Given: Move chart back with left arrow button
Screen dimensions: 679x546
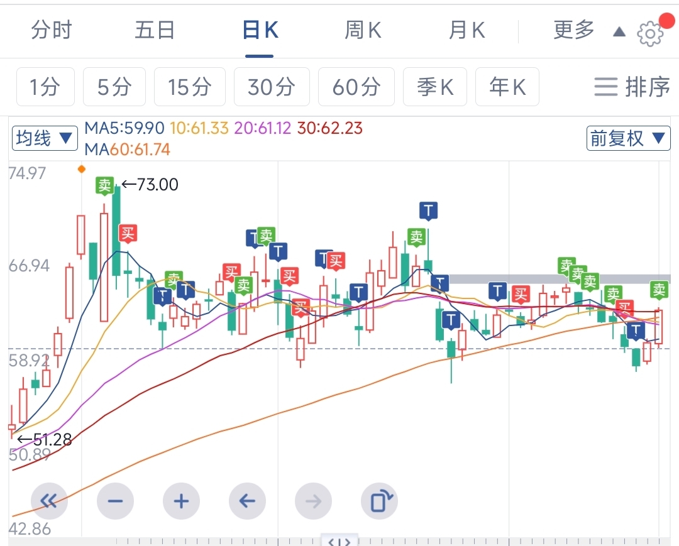Looking at the screenshot, I should (247, 501).
